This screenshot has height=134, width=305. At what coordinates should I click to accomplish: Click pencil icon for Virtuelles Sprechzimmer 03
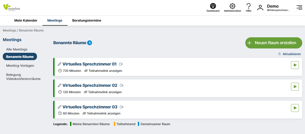tap(60, 107)
